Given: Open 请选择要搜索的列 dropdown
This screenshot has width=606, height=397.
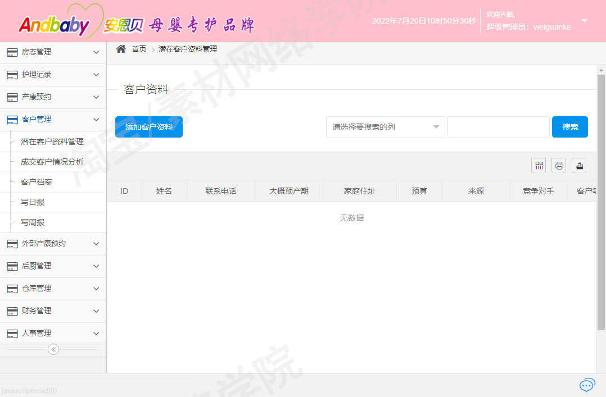Looking at the screenshot, I should [385, 127].
